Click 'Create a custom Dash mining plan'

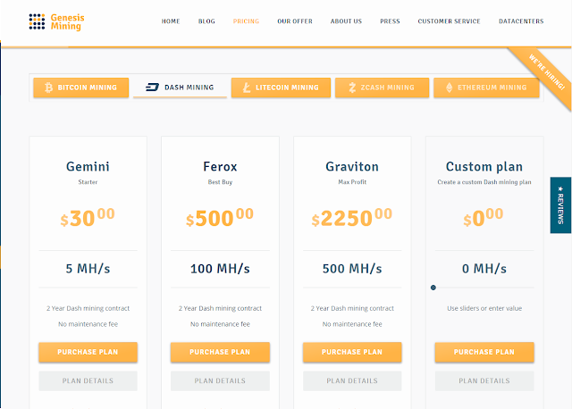484,182
